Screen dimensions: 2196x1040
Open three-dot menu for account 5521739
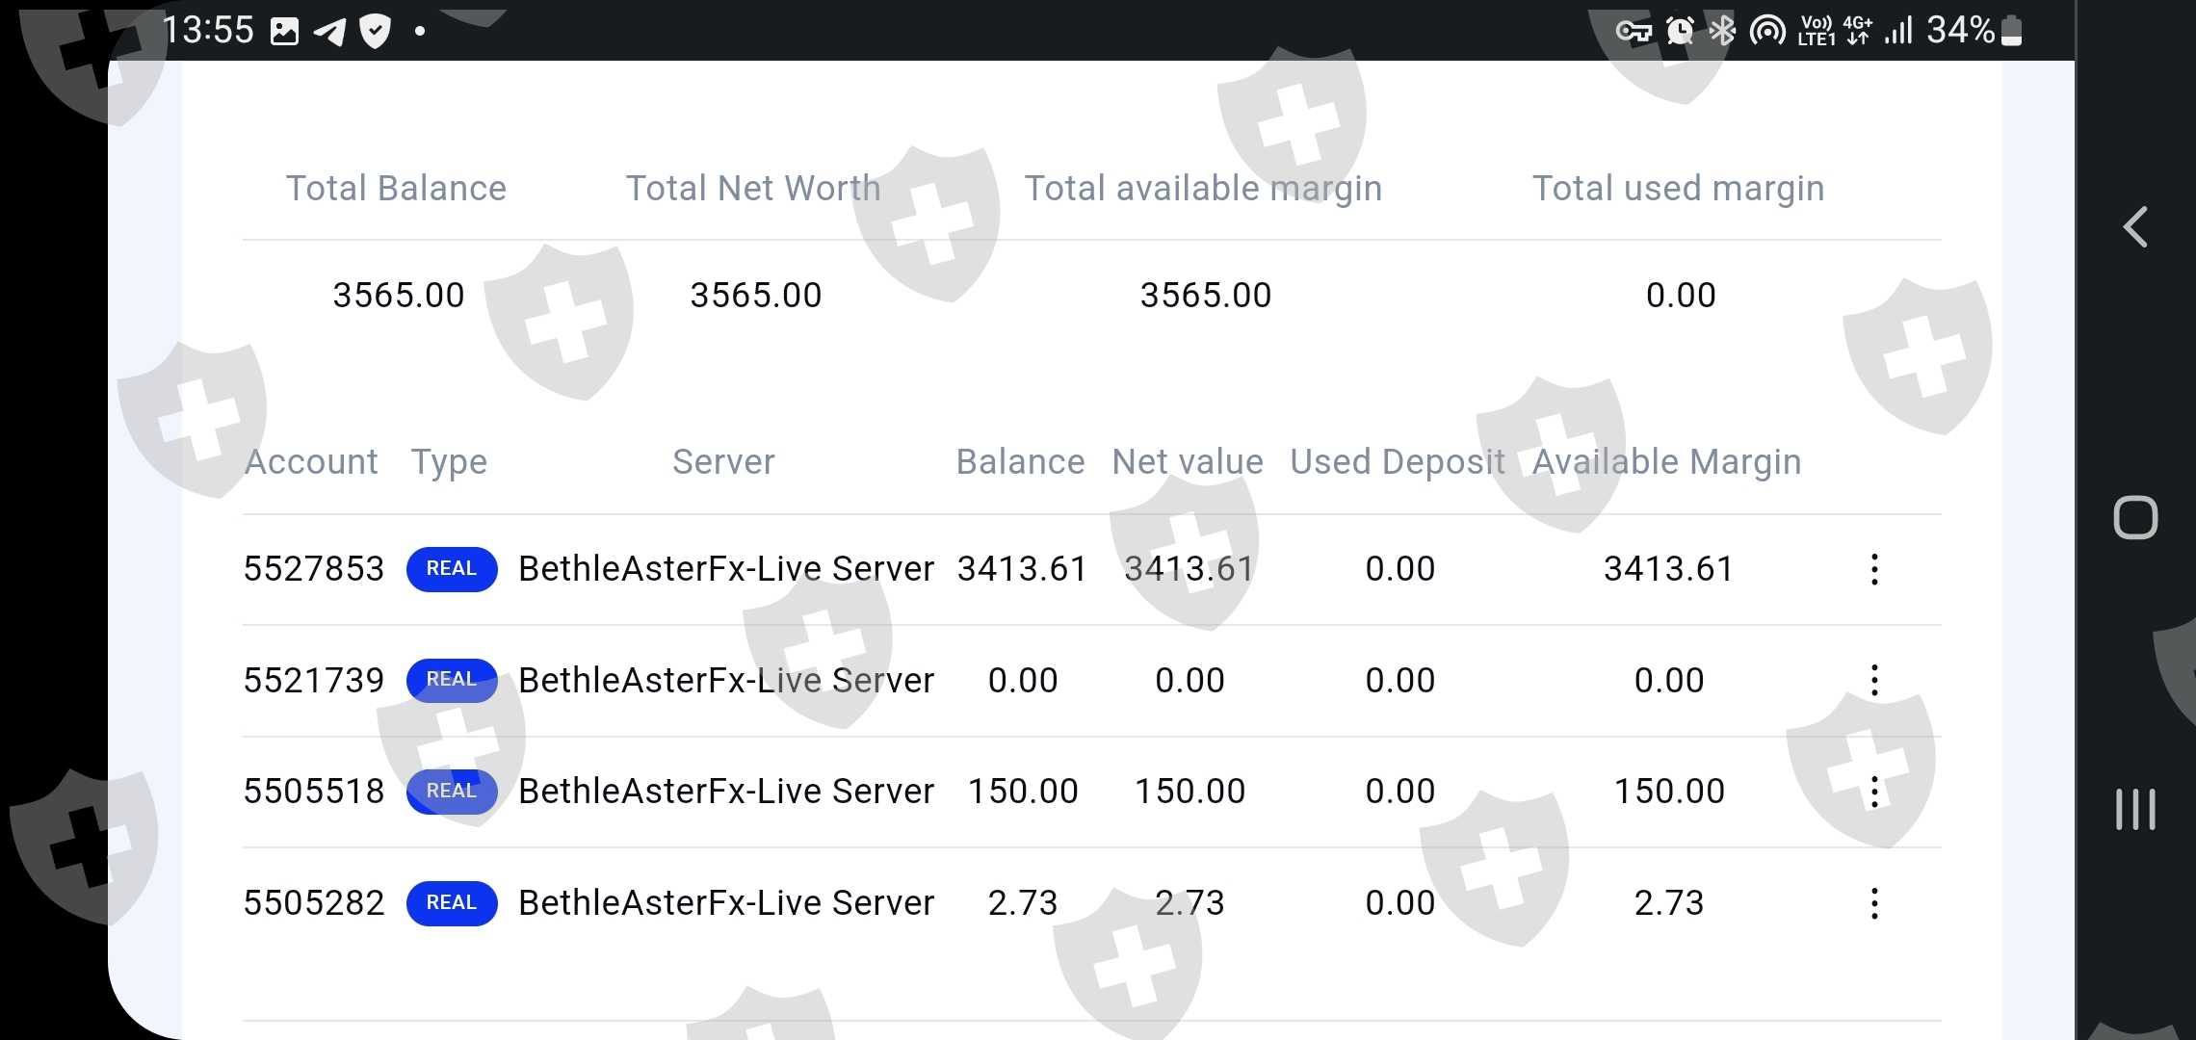1874,681
